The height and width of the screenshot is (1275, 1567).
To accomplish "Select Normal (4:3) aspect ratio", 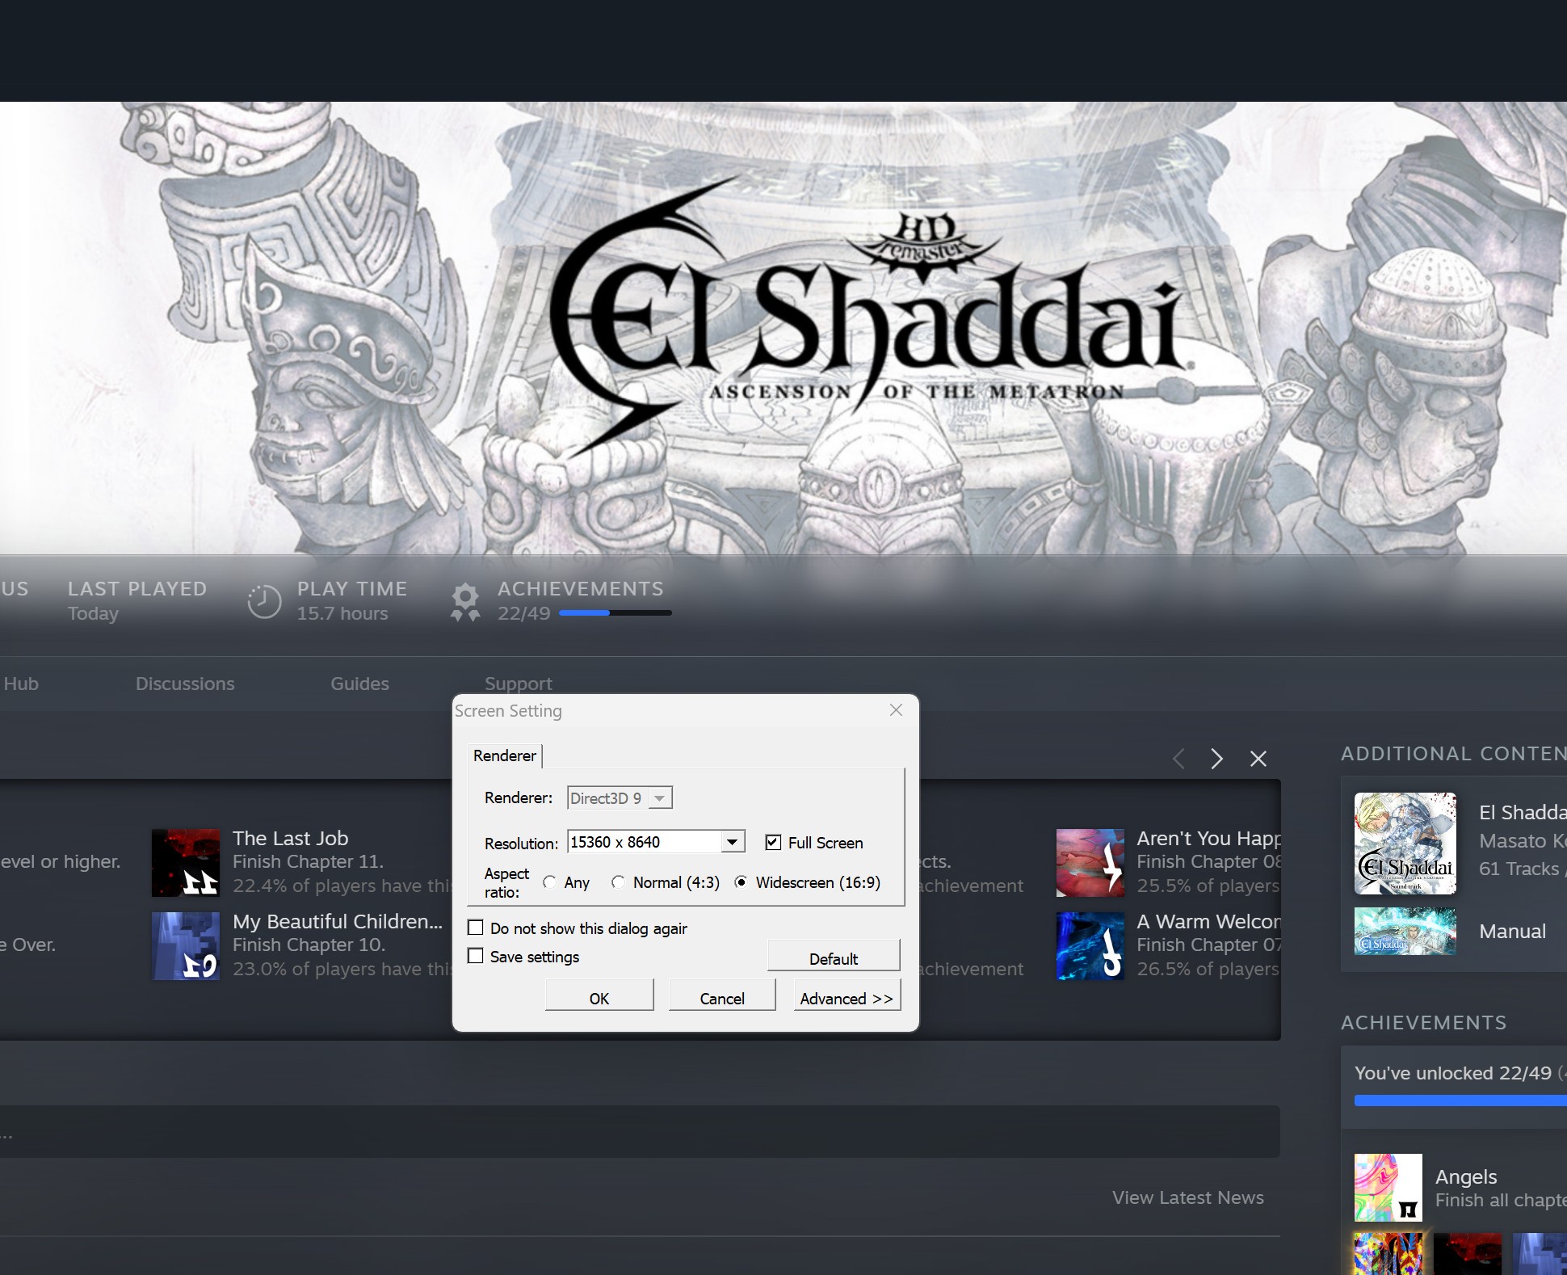I will tap(619, 882).
